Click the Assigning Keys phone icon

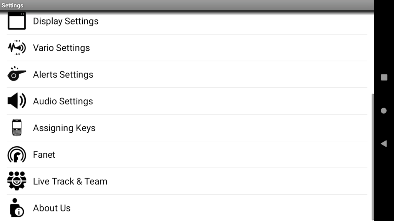pyautogui.click(x=17, y=127)
